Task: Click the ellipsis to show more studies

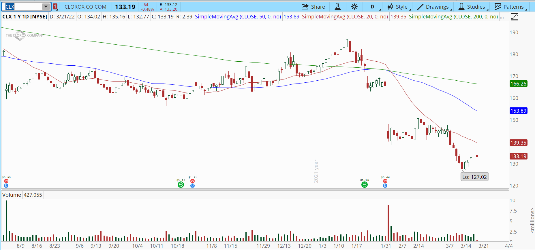Action: 502,17
